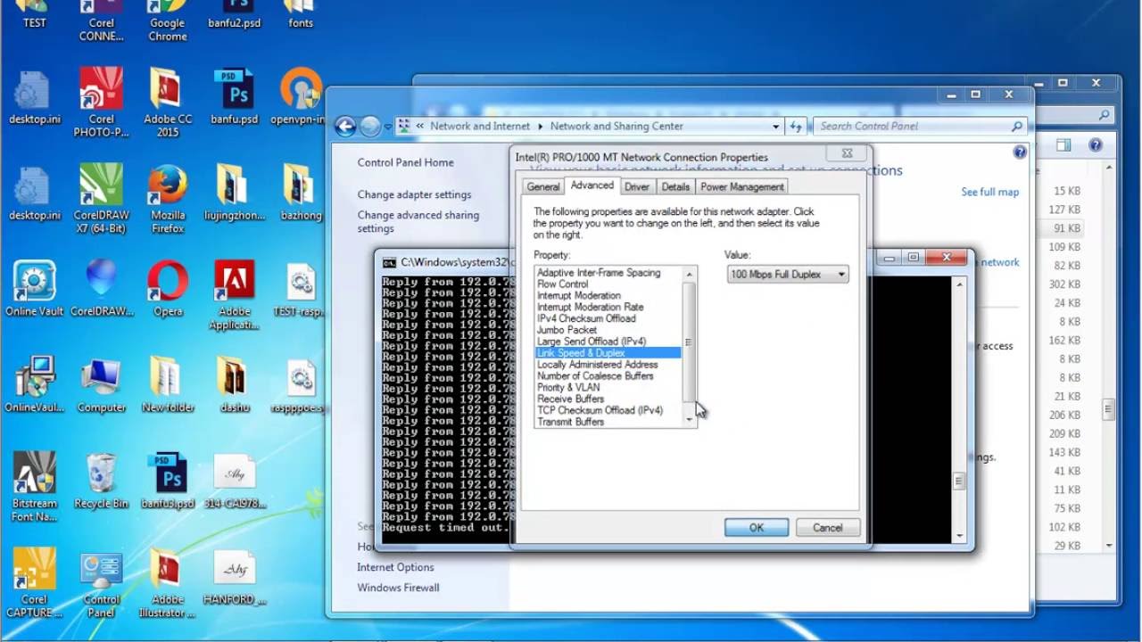
Task: Open the Power Management tab
Action: point(742,187)
